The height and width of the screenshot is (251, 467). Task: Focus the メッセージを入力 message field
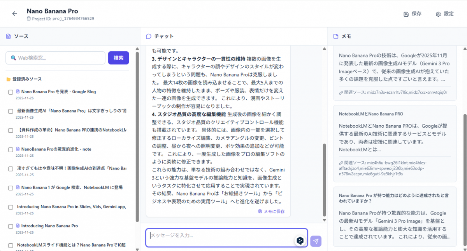coord(226,238)
